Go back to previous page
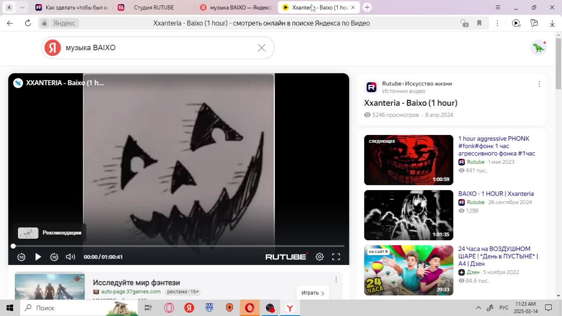 pyautogui.click(x=10, y=23)
